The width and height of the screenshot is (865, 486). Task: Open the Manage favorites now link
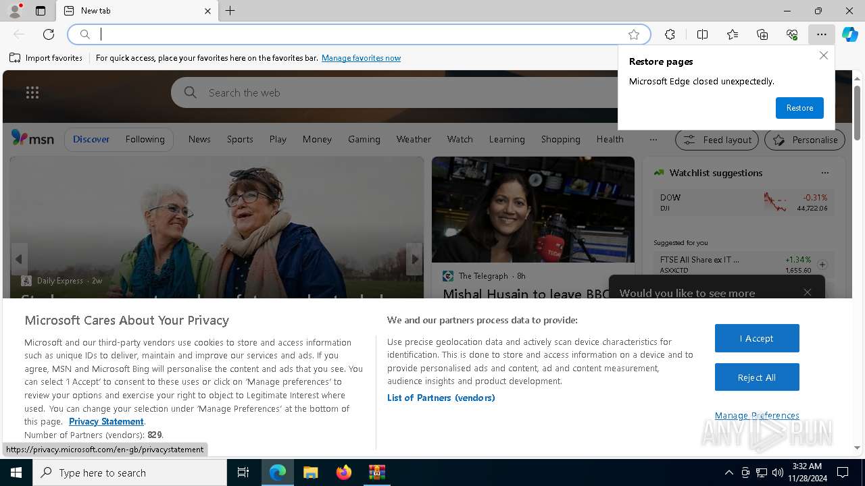coord(361,58)
